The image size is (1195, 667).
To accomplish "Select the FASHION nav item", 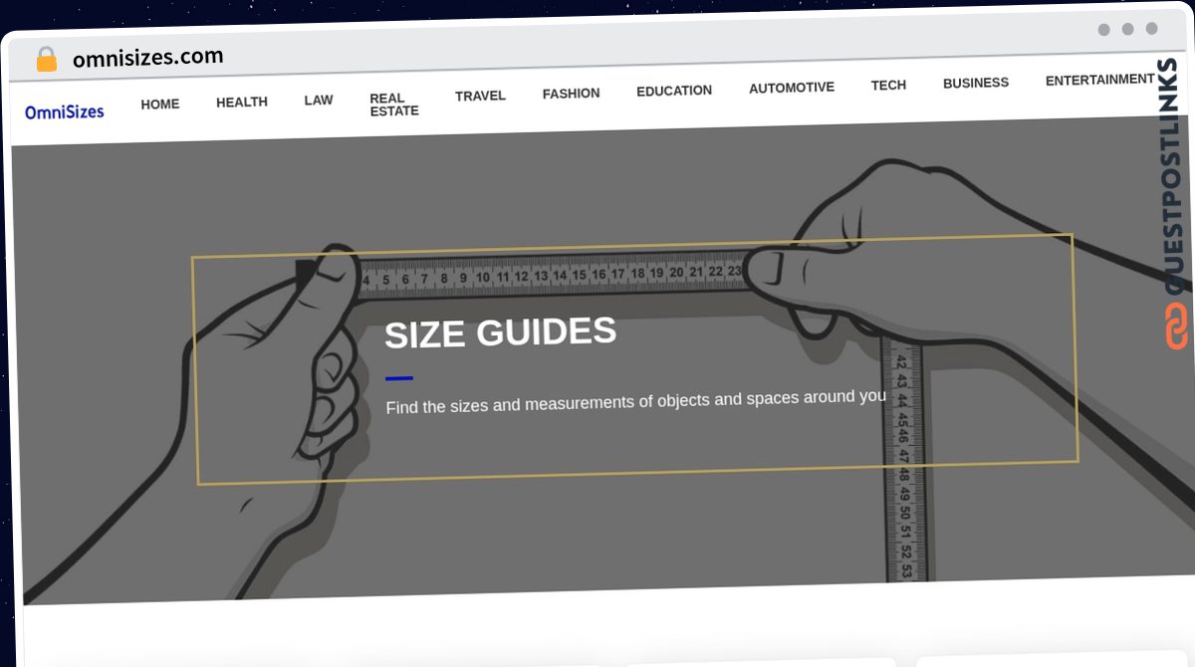I will pyautogui.click(x=571, y=94).
